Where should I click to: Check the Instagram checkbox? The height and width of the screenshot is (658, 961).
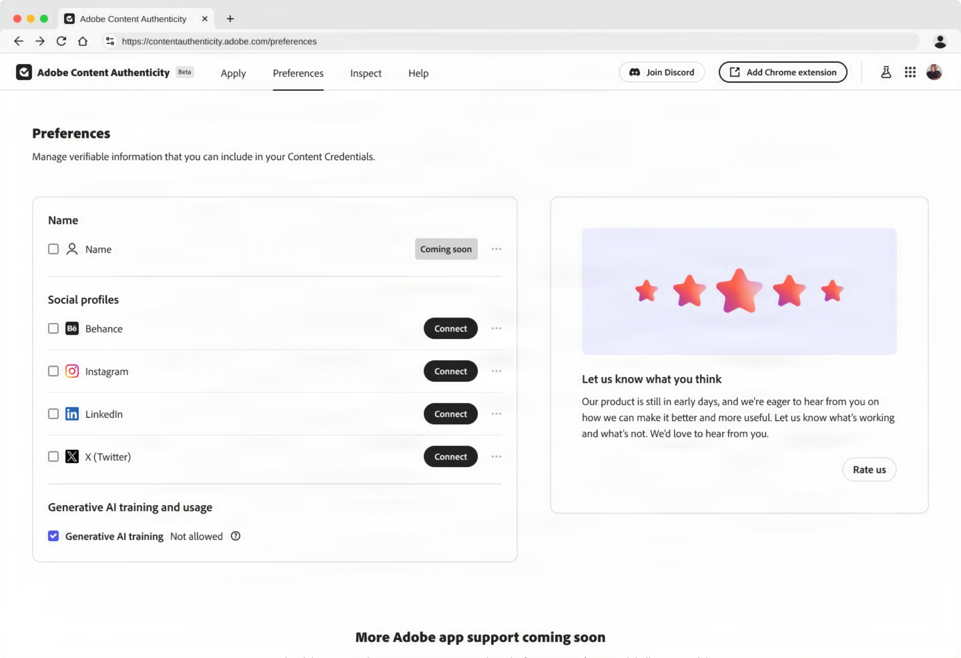(x=53, y=371)
